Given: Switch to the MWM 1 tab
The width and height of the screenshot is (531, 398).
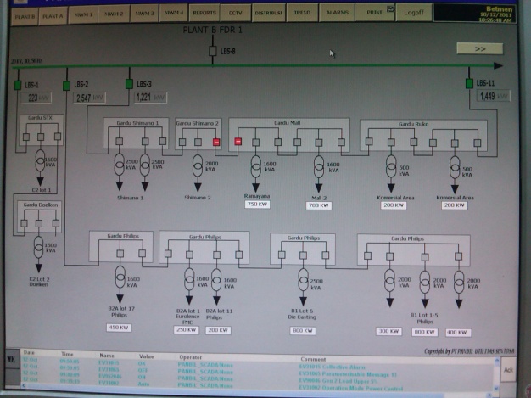Looking at the screenshot, I should (x=83, y=14).
